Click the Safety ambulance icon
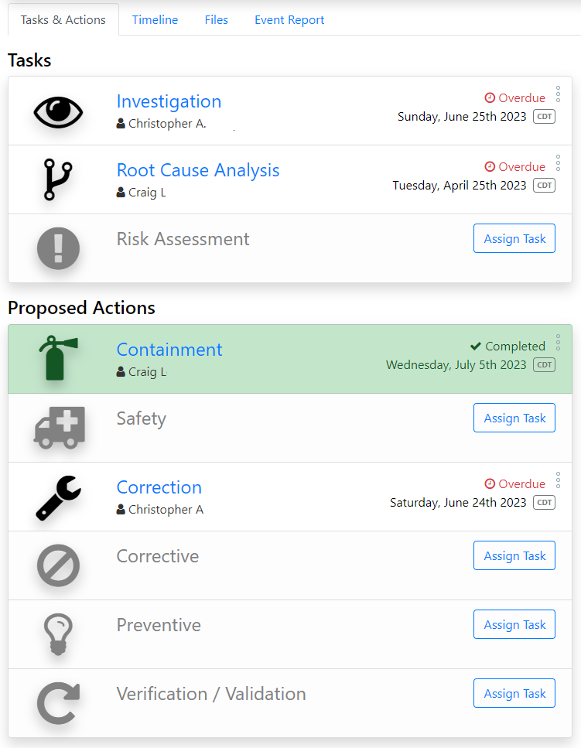 pos(59,427)
